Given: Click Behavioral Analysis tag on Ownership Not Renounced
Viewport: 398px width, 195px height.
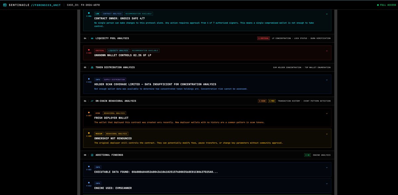Looking at the screenshot, I should pos(116,134).
